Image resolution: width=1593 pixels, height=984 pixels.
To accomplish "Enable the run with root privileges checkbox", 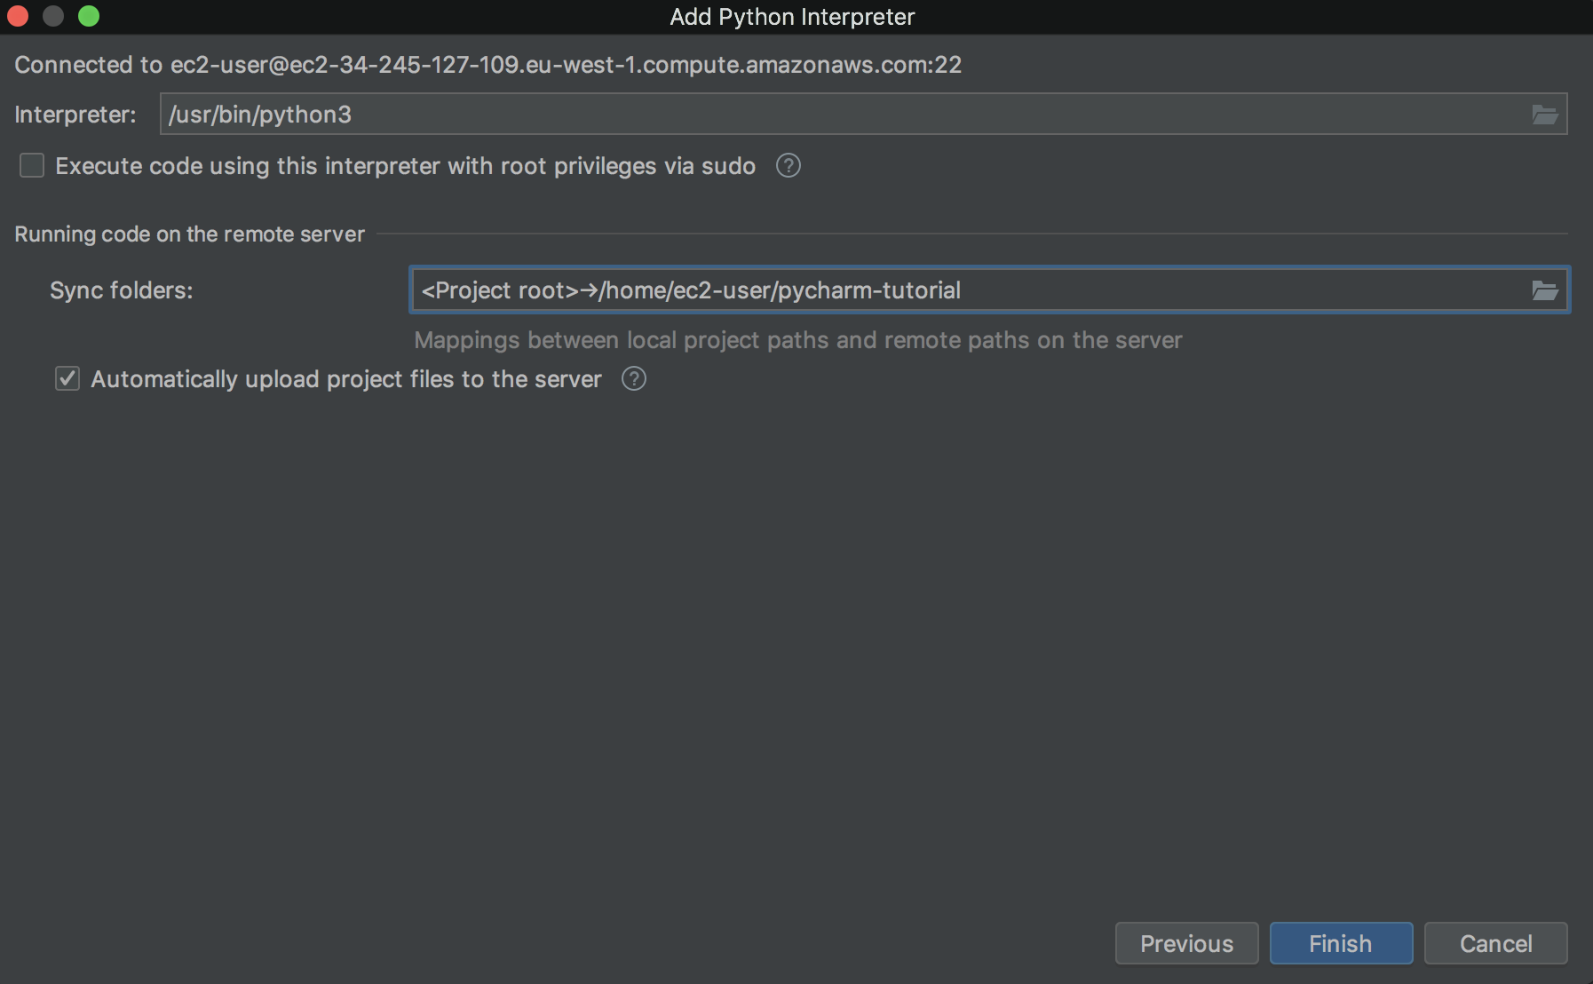I will click(x=32, y=166).
